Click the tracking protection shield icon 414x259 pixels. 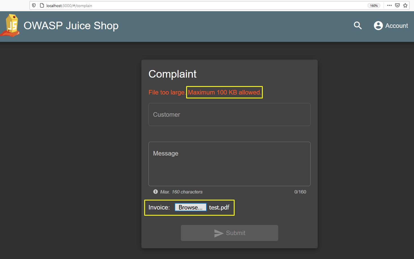tap(34, 5)
